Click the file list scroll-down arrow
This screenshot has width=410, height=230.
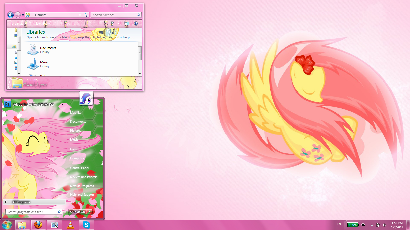(140, 74)
